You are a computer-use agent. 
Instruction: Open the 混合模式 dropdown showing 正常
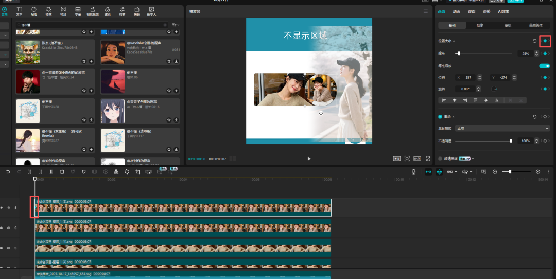pyautogui.click(x=502, y=128)
